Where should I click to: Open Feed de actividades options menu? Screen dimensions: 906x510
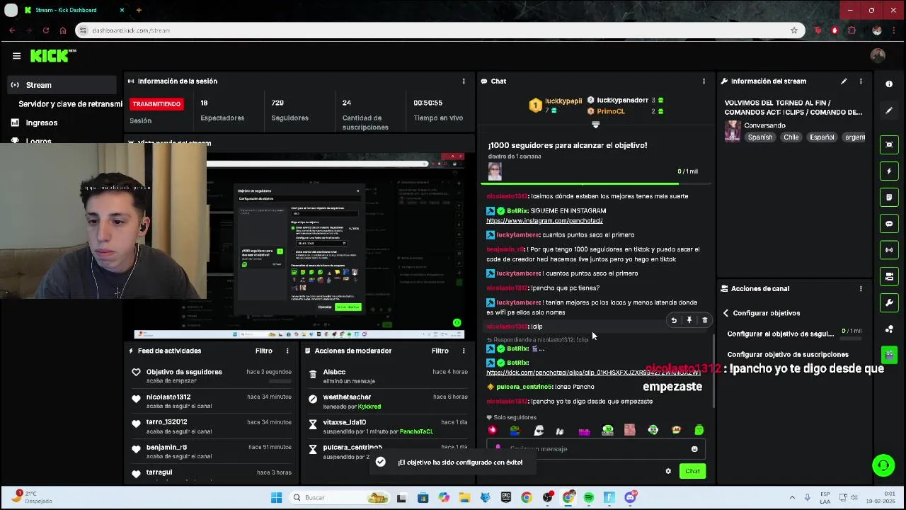coord(287,351)
